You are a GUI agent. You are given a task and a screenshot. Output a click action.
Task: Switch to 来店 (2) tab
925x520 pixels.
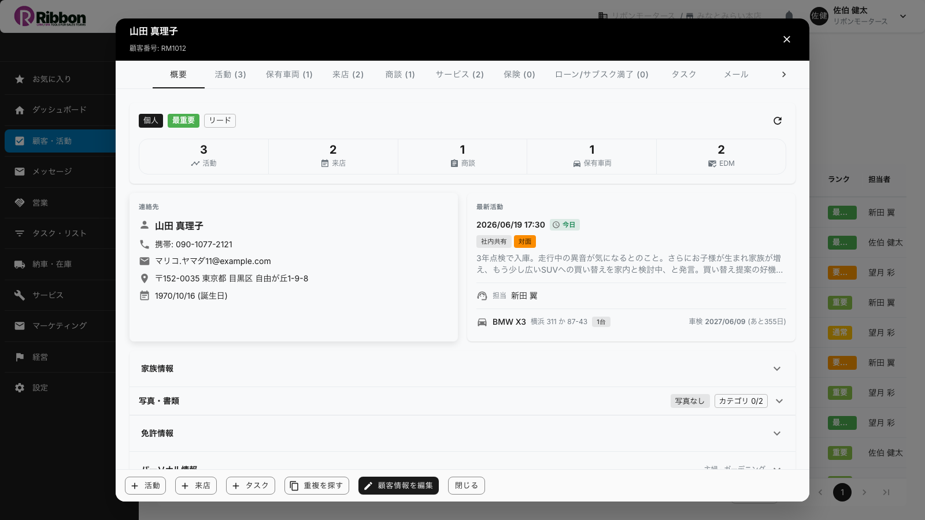point(348,75)
